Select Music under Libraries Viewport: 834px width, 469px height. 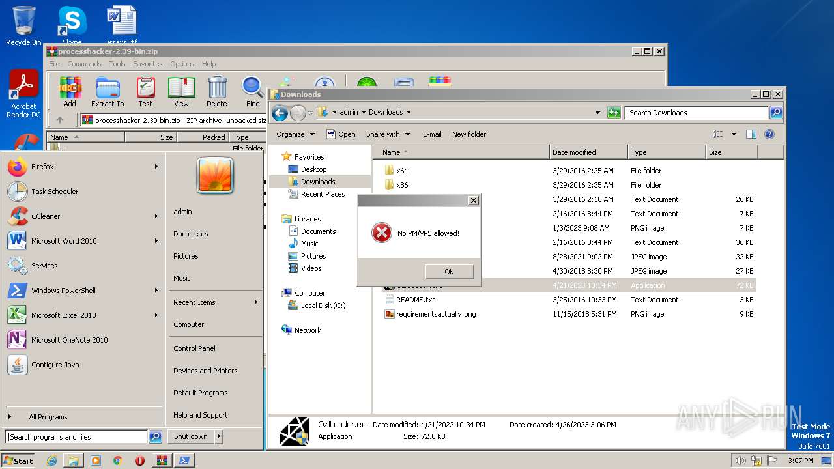coord(309,244)
